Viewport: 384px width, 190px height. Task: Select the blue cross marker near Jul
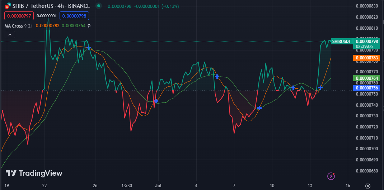click(156, 101)
